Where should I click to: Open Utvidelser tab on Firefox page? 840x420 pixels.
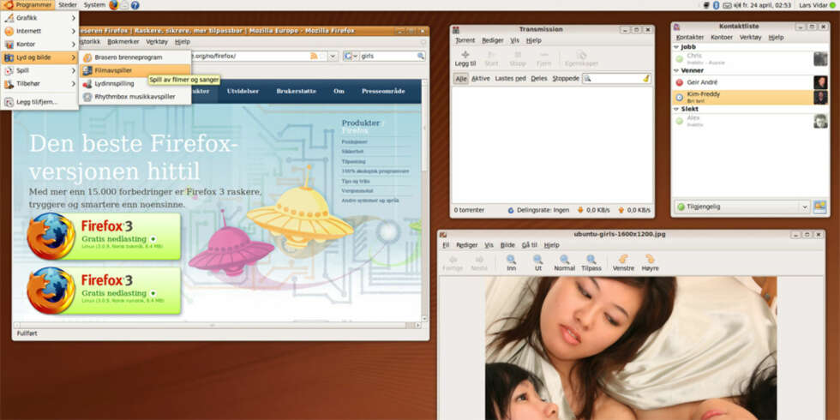click(x=243, y=91)
